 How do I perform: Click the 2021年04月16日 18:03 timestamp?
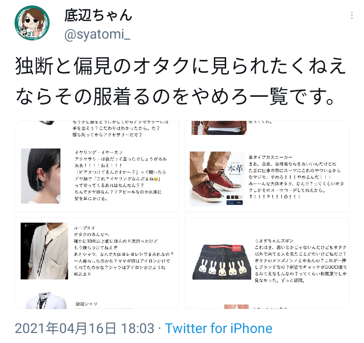click(x=85, y=328)
